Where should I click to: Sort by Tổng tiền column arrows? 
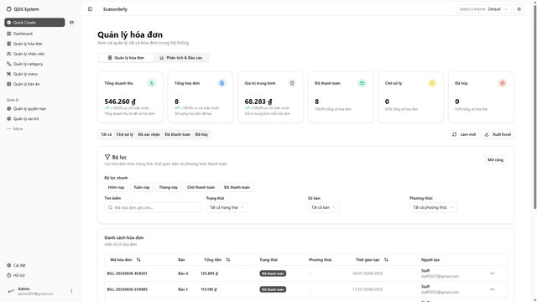point(227,260)
